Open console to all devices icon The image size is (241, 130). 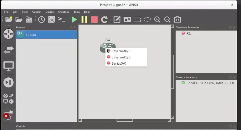[61, 19]
